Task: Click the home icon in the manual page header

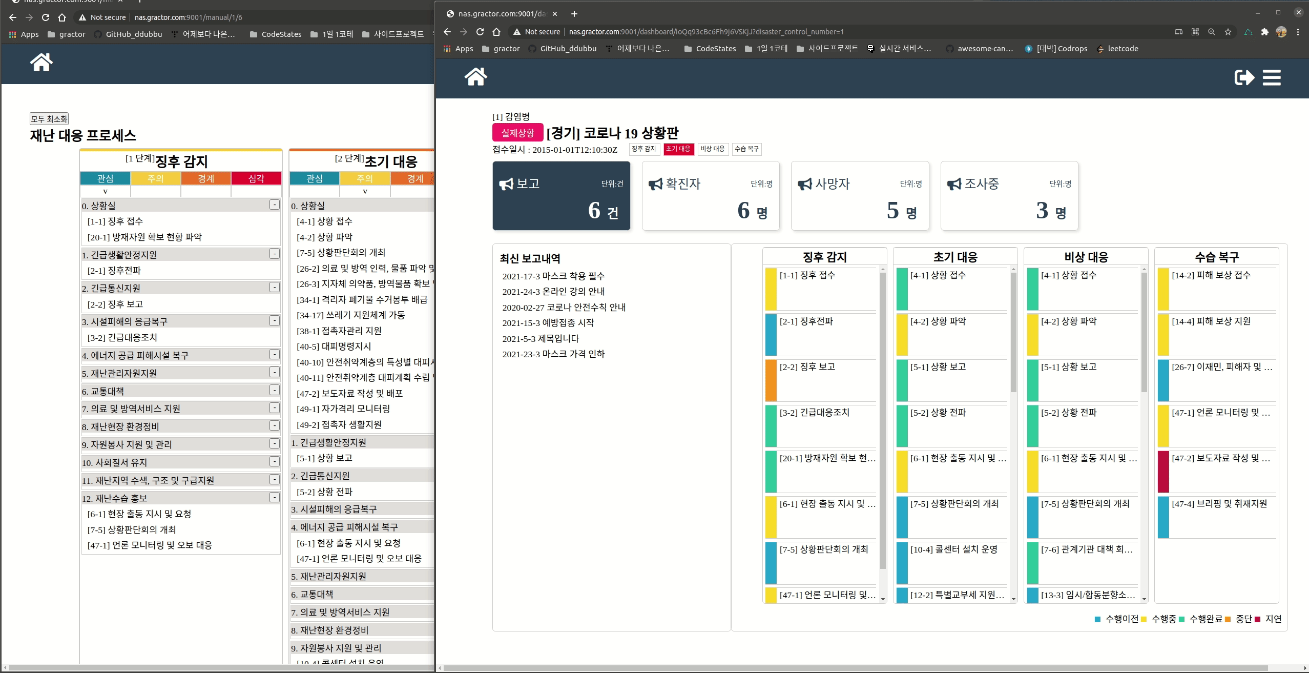Action: tap(41, 62)
